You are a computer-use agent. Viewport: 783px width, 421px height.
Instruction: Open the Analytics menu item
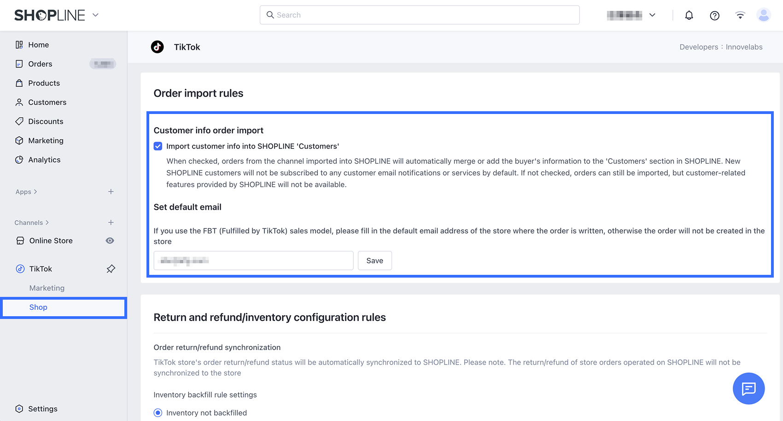[x=44, y=160]
